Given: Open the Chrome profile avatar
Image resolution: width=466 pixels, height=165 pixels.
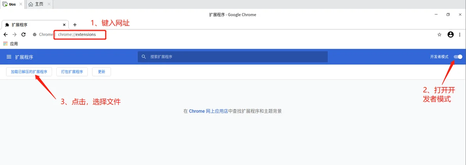Looking at the screenshot, I should [x=450, y=34].
